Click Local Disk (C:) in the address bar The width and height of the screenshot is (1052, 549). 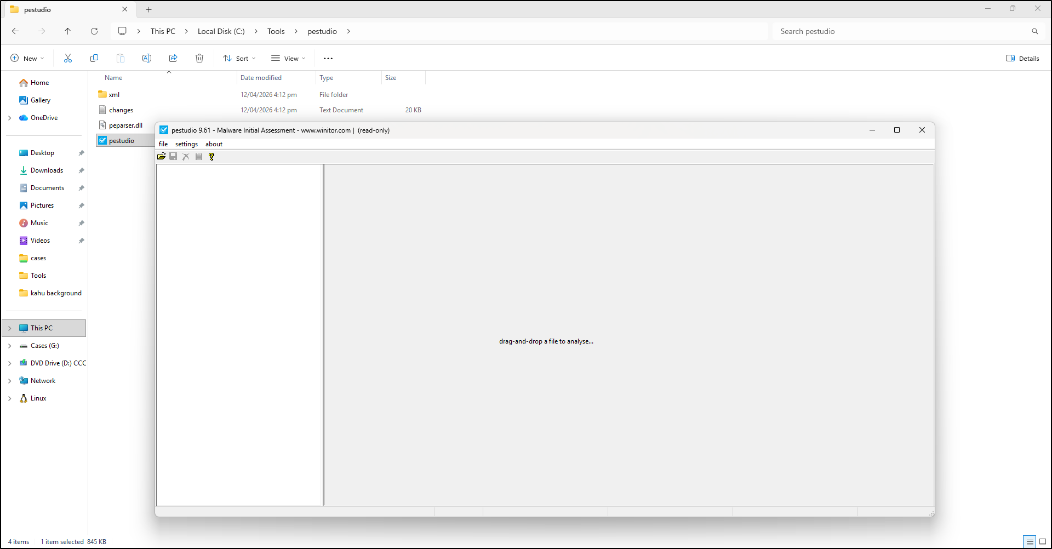pos(221,31)
